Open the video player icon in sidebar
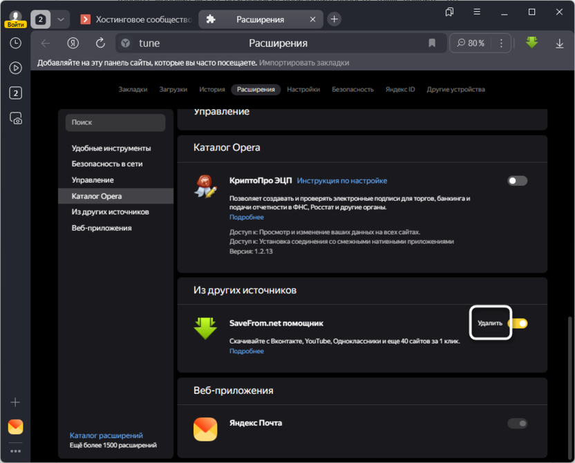This screenshot has width=575, height=463. point(15,68)
